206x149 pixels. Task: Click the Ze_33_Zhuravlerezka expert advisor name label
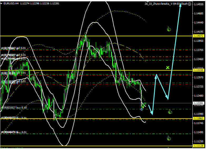[x=166, y=4]
